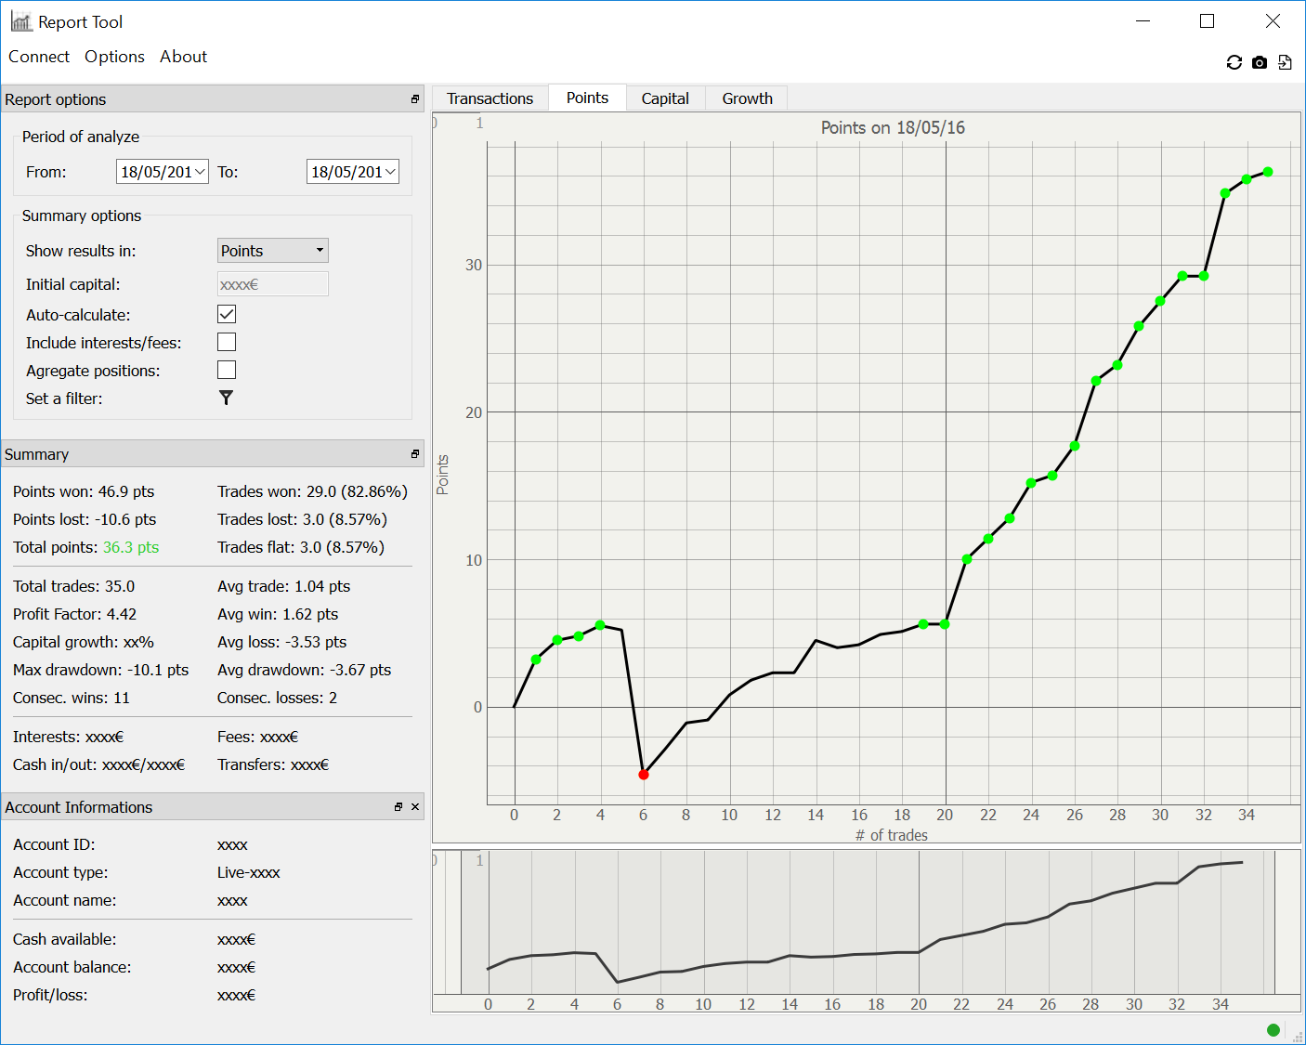Open the Connect menu
Viewport: 1306px width, 1045px height.
click(x=39, y=57)
